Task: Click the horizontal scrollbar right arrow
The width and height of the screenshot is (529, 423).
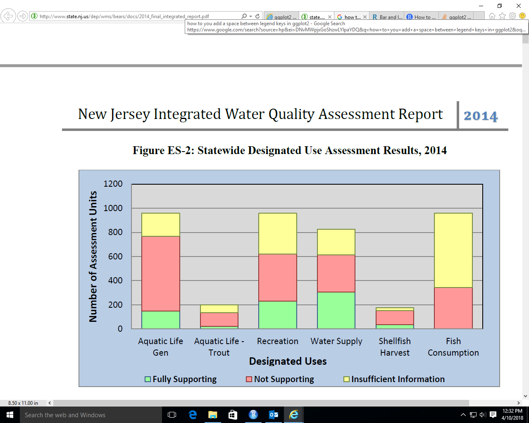Action: 519,403
